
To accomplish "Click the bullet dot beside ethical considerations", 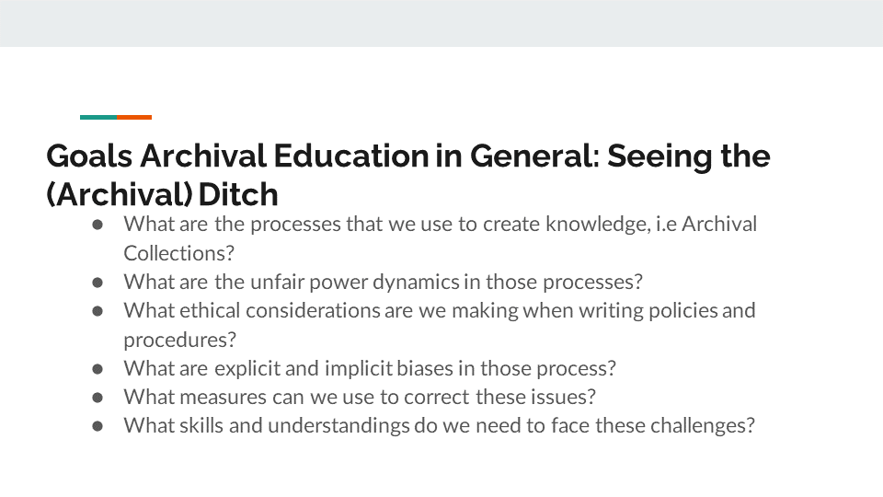I will pyautogui.click(x=97, y=310).
